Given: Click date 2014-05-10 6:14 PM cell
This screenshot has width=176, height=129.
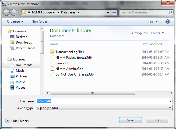Looking at the screenshot, I should pos(155,74).
